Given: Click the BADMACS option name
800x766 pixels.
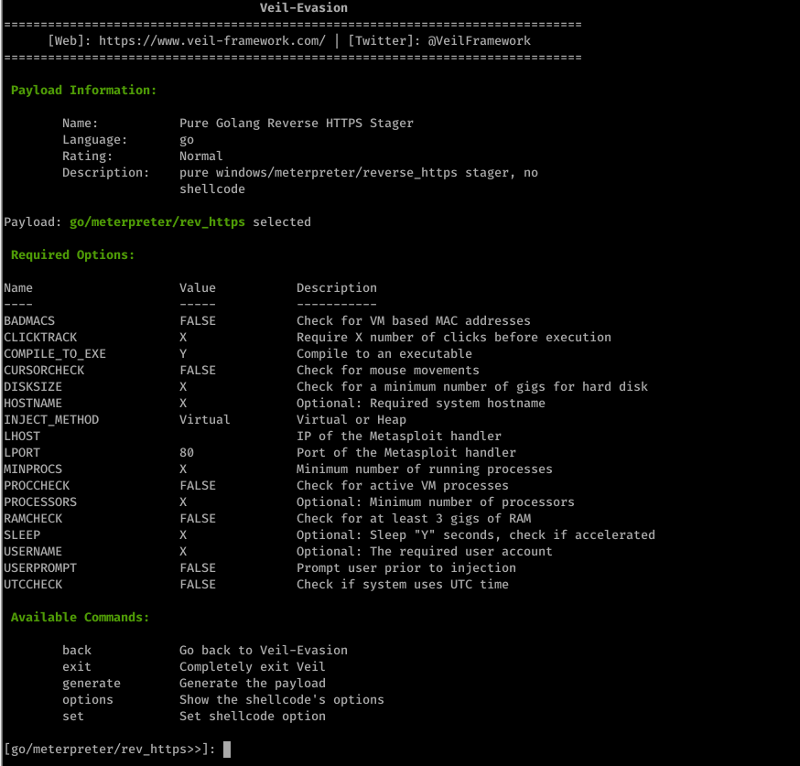Looking at the screenshot, I should [29, 321].
